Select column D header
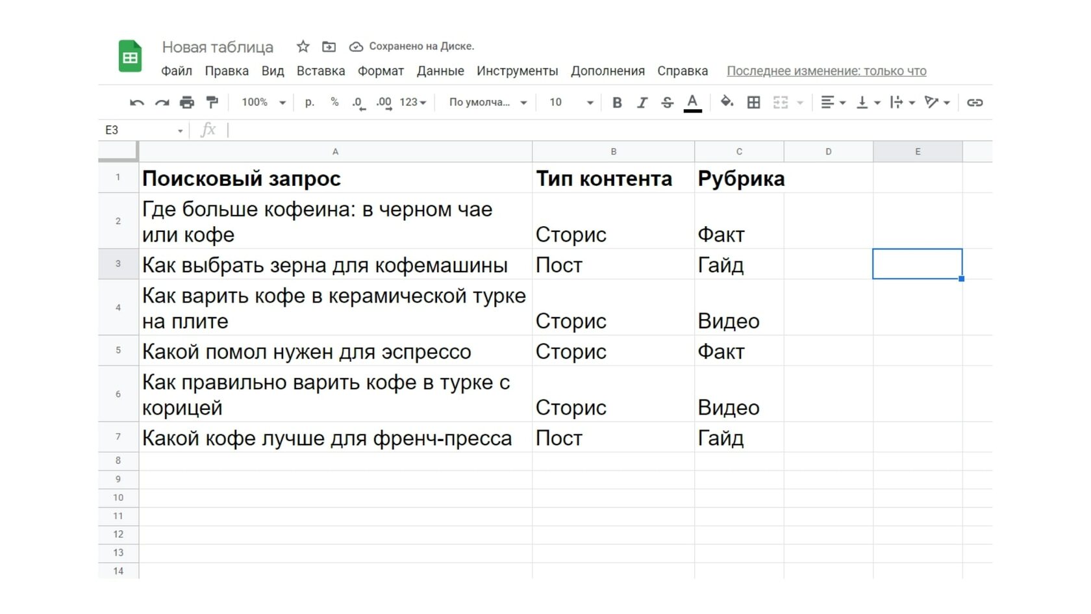Image resolution: width=1091 pixels, height=614 pixels. [x=828, y=151]
